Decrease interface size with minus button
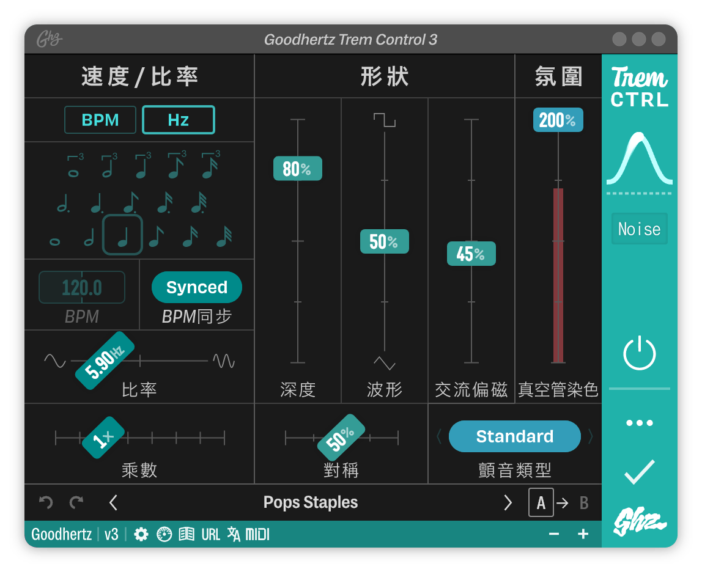The width and height of the screenshot is (702, 572). point(554,534)
